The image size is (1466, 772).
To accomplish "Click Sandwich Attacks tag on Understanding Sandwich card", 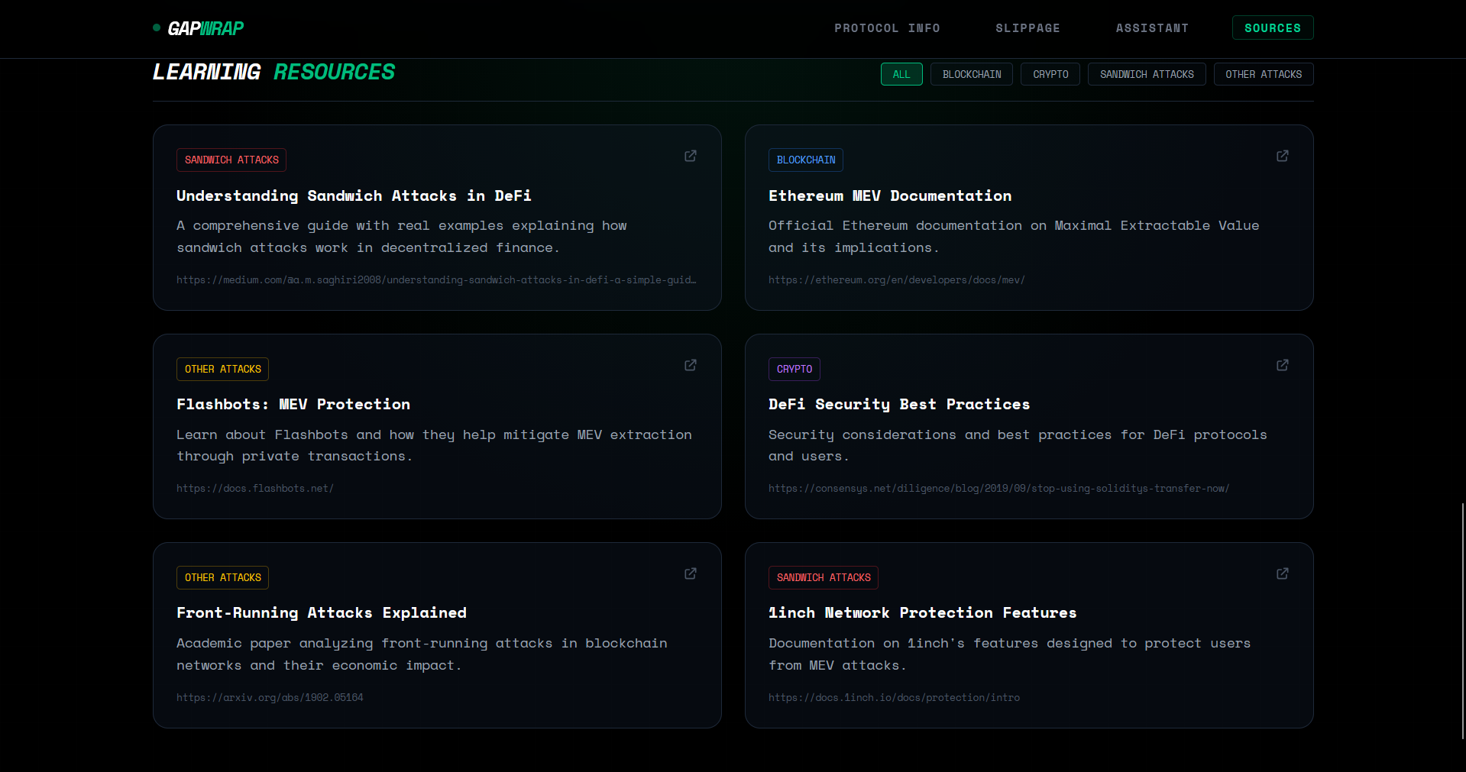I will click(231, 160).
